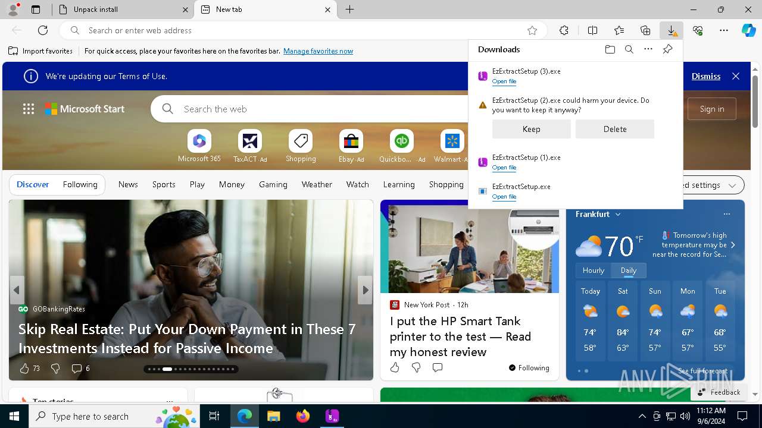Add this page to favorites star
The height and width of the screenshot is (428, 762).
(532, 30)
